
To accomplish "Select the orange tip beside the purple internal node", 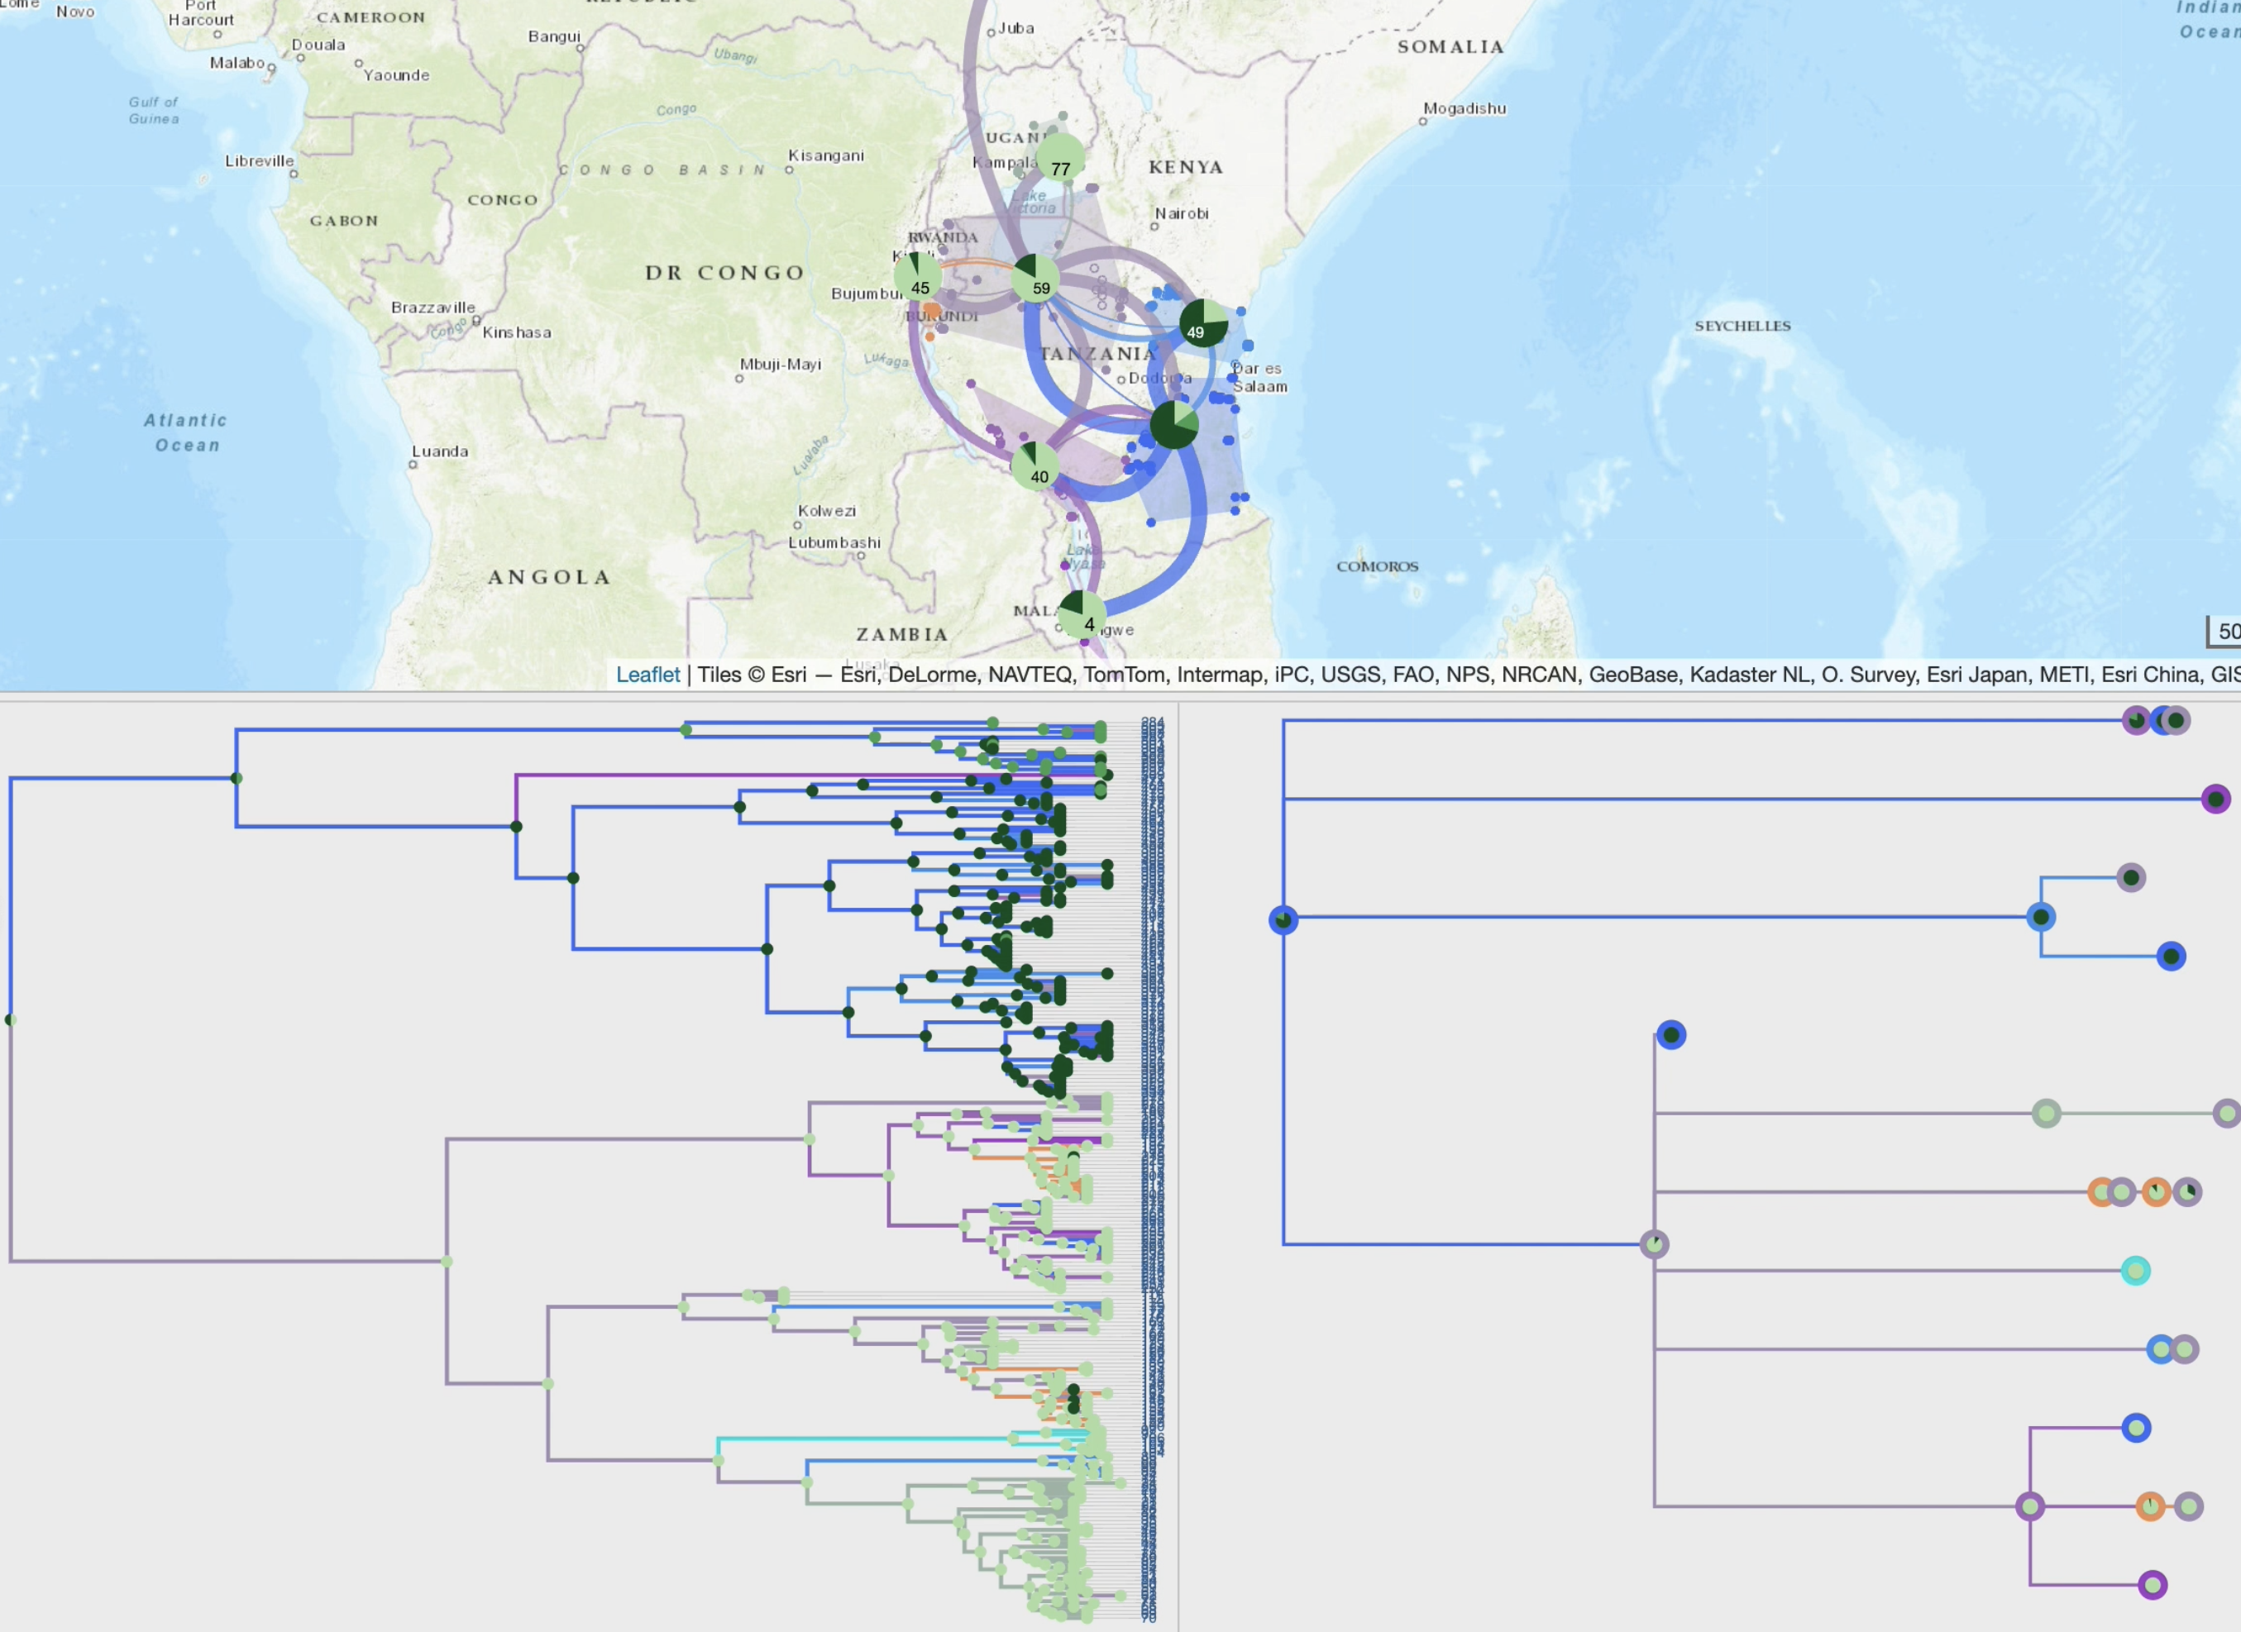I will point(2150,1506).
